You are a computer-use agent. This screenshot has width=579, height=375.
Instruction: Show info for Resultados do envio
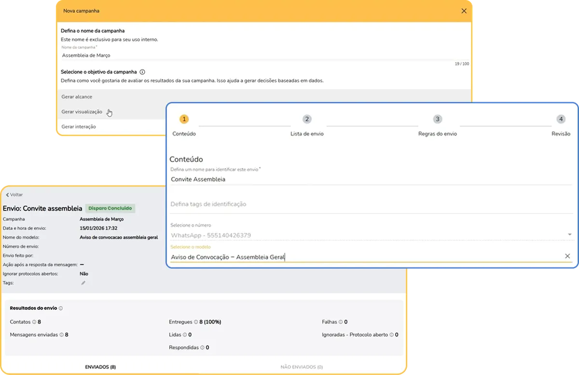click(61, 308)
